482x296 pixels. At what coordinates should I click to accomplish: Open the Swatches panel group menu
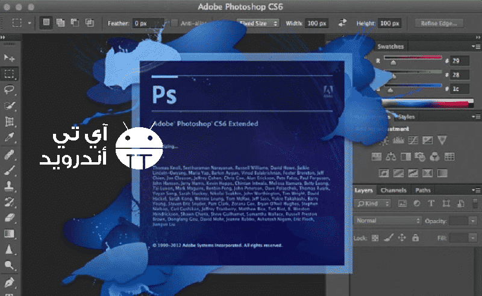tap(476, 46)
